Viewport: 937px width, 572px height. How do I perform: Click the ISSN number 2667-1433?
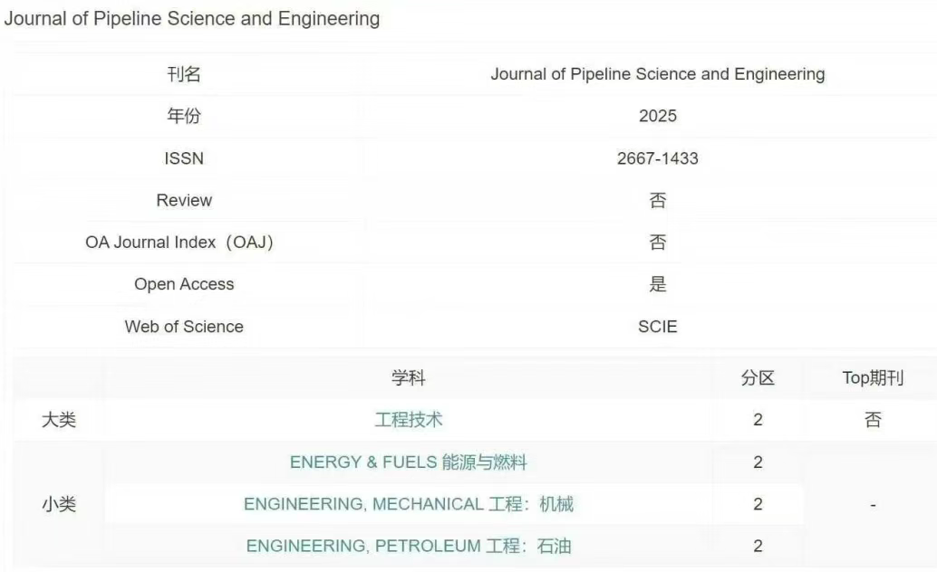(657, 158)
